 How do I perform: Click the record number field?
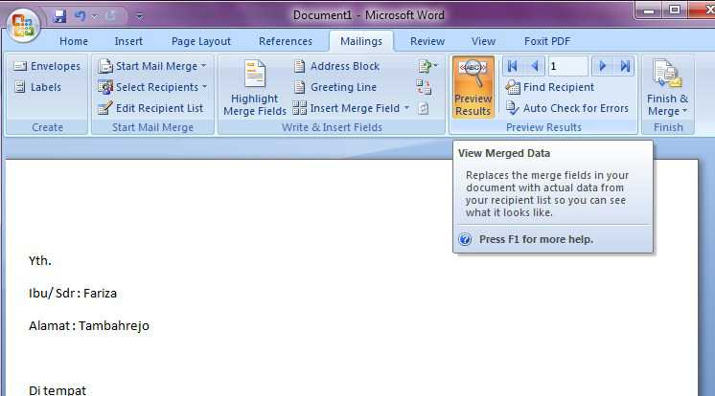click(x=567, y=66)
